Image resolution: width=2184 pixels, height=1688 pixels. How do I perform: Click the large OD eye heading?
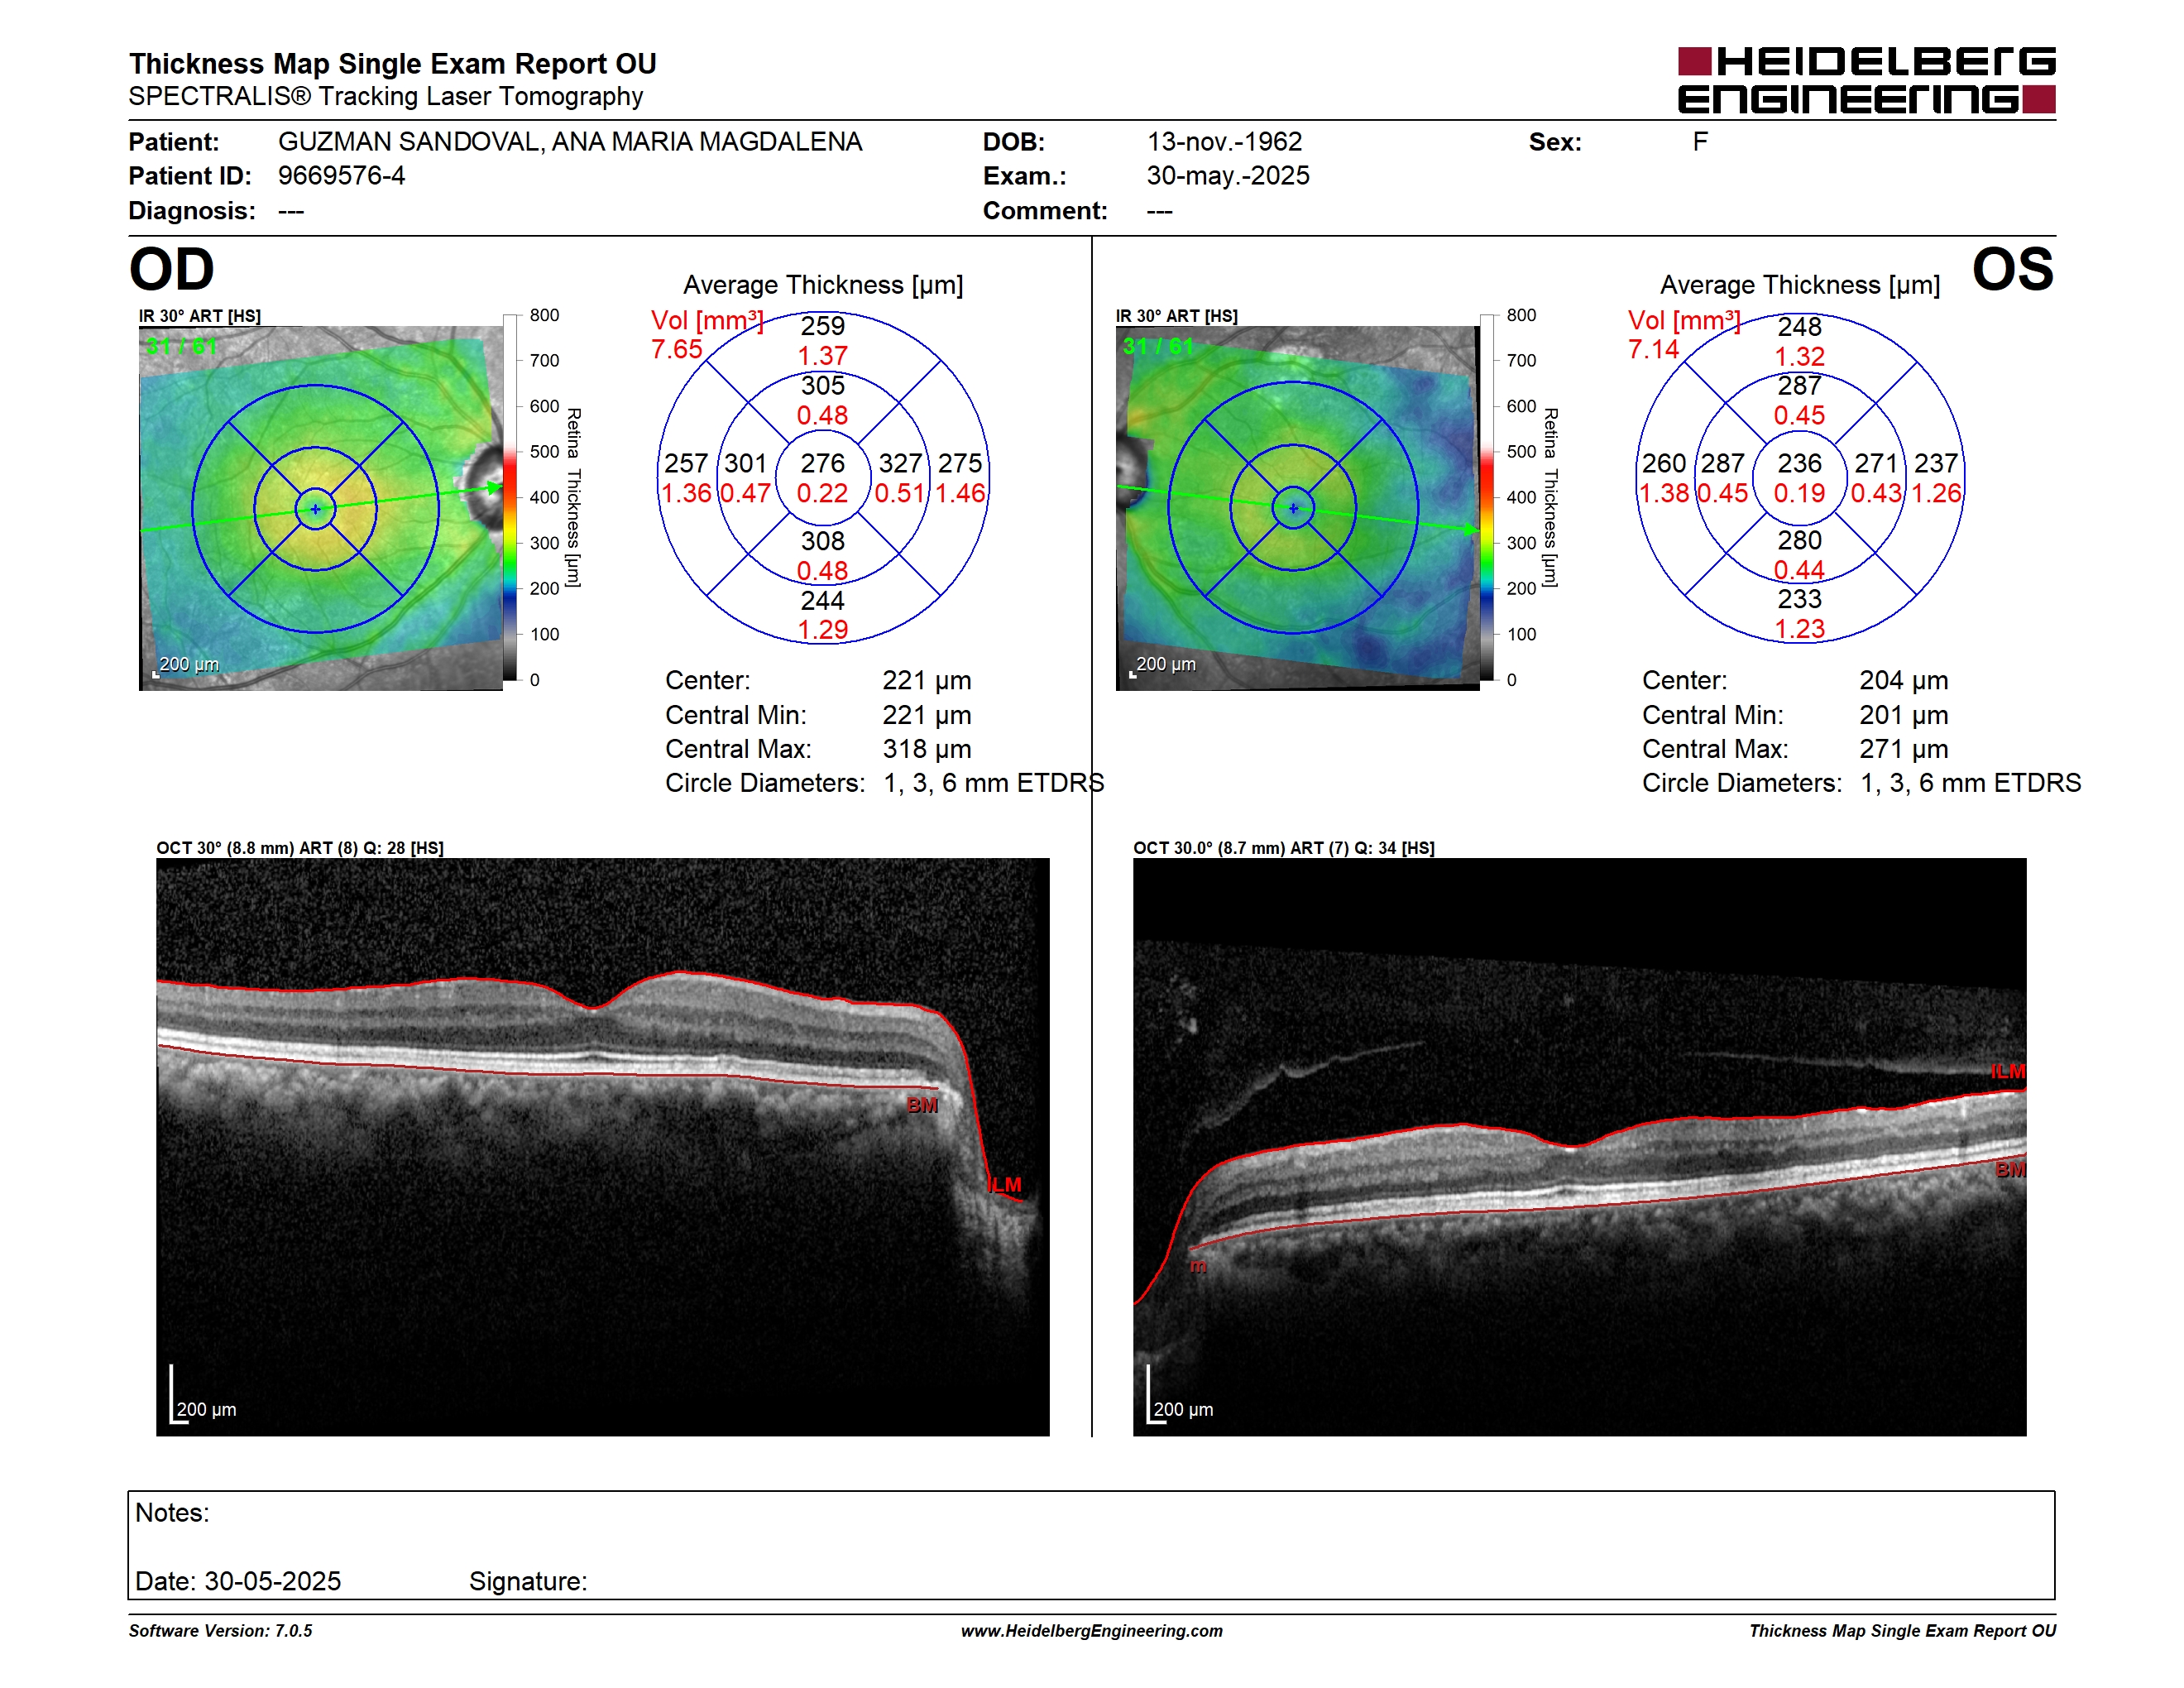tap(171, 269)
